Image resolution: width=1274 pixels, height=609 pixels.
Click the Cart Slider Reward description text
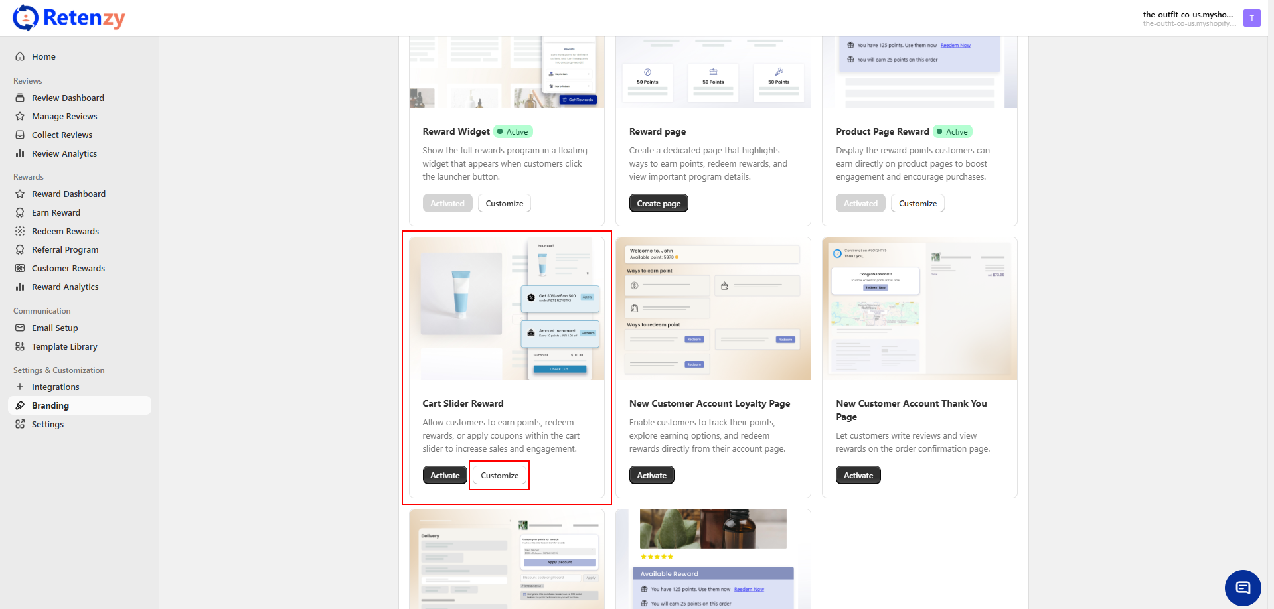click(x=501, y=435)
